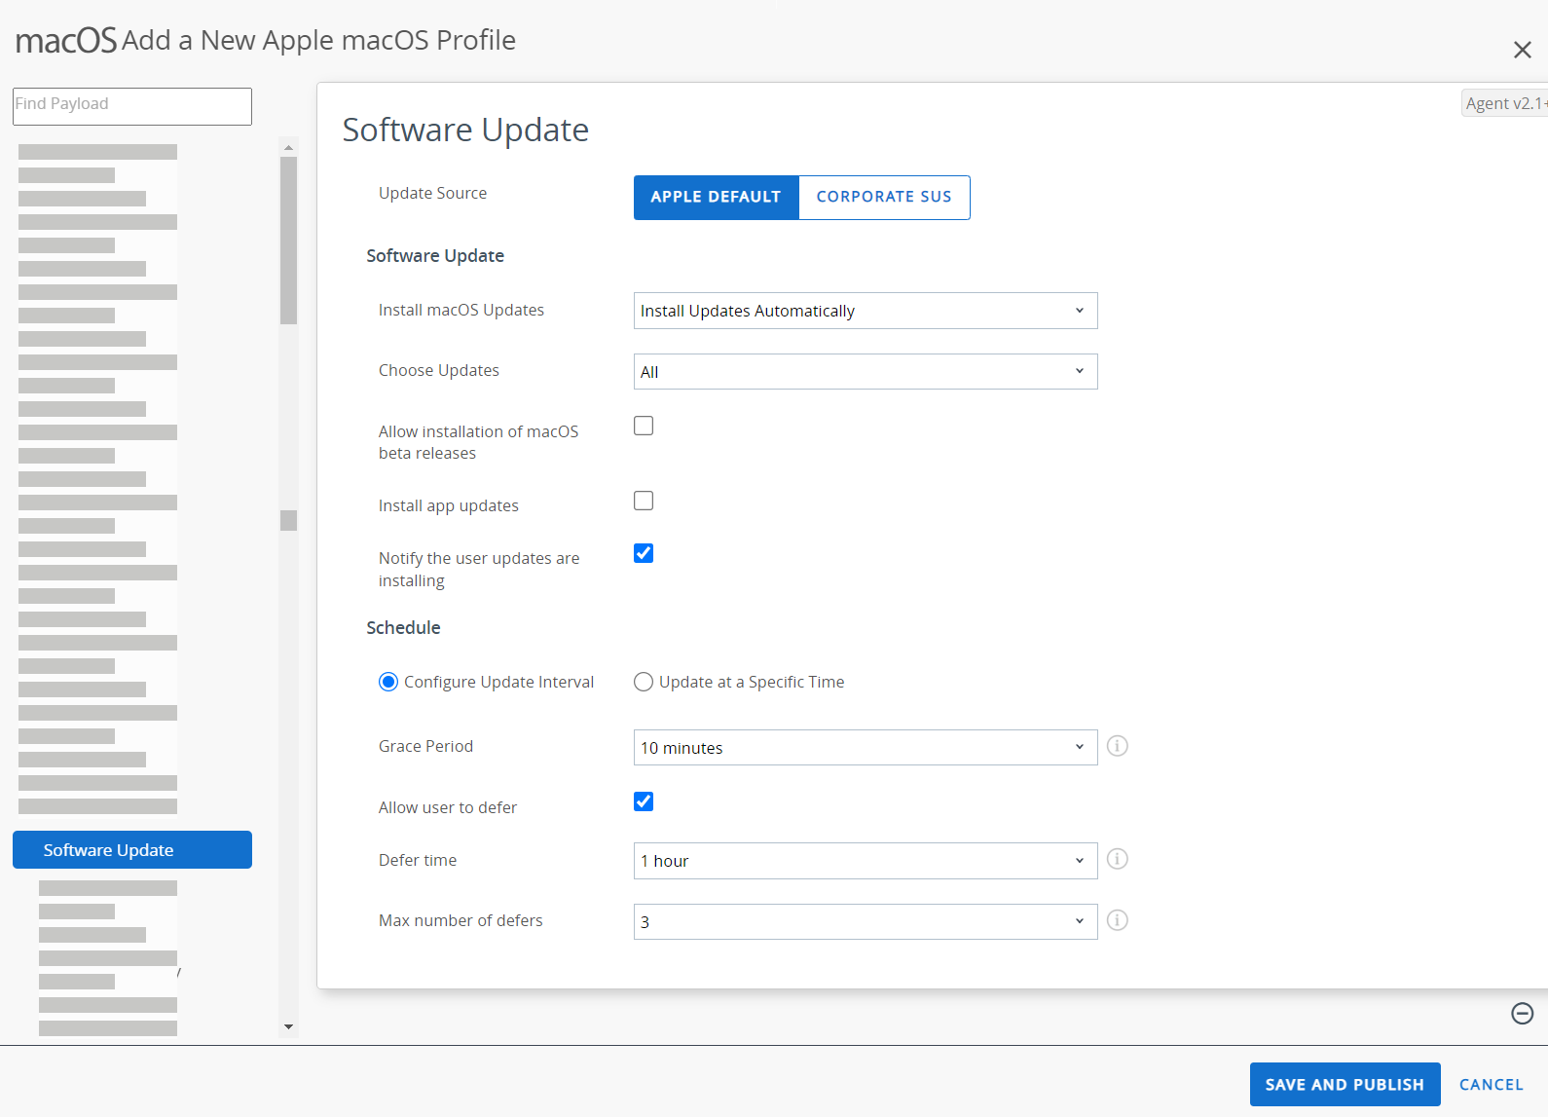Click the payload list scrollbar thumb

[288, 241]
